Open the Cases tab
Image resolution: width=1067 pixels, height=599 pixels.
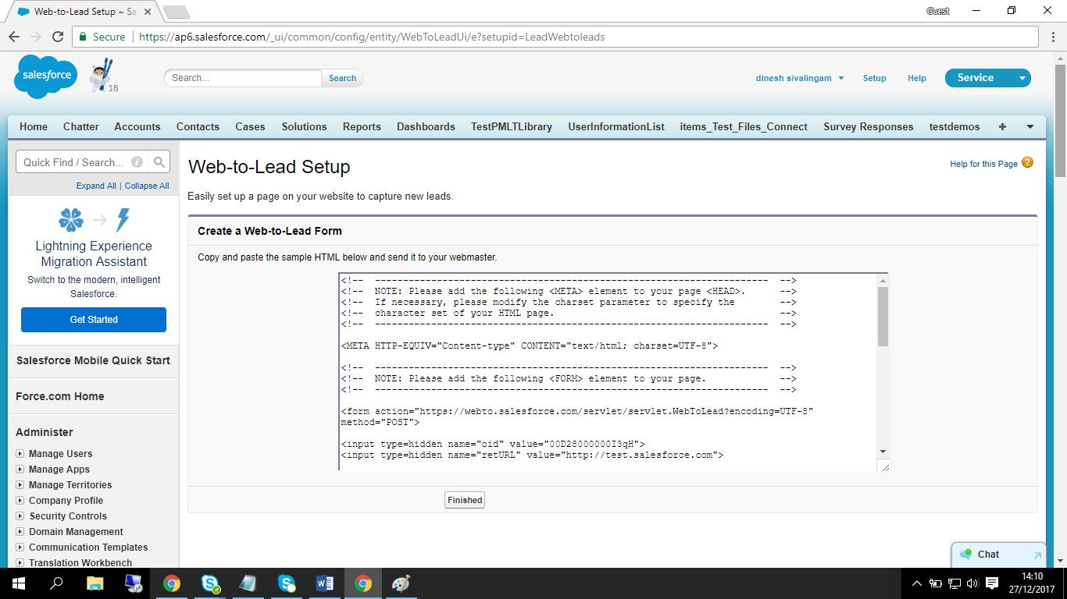(x=250, y=126)
